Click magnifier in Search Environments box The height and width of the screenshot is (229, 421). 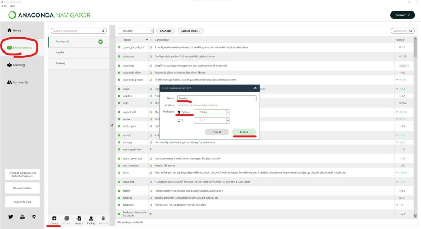point(103,31)
